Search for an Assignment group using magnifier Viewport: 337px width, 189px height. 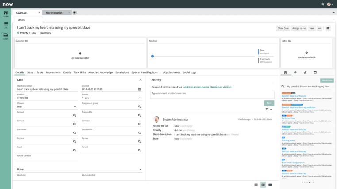[139, 106]
